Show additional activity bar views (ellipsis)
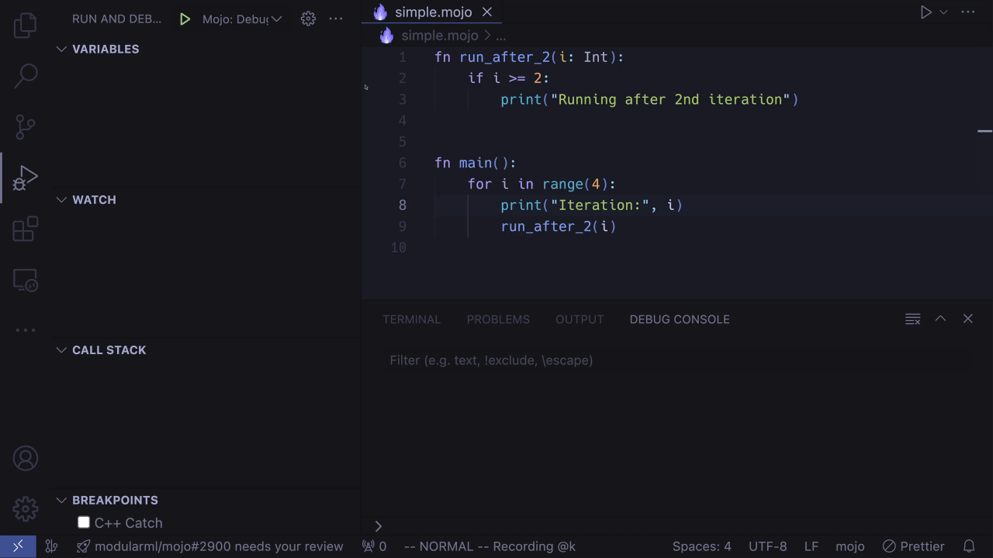 [x=25, y=330]
